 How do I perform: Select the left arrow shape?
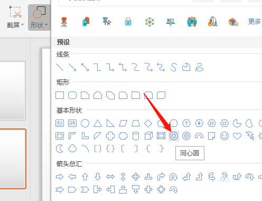72,177
